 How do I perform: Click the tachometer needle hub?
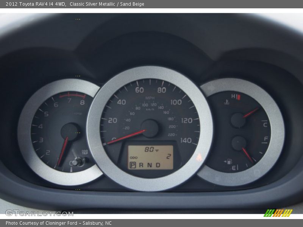(70, 132)
